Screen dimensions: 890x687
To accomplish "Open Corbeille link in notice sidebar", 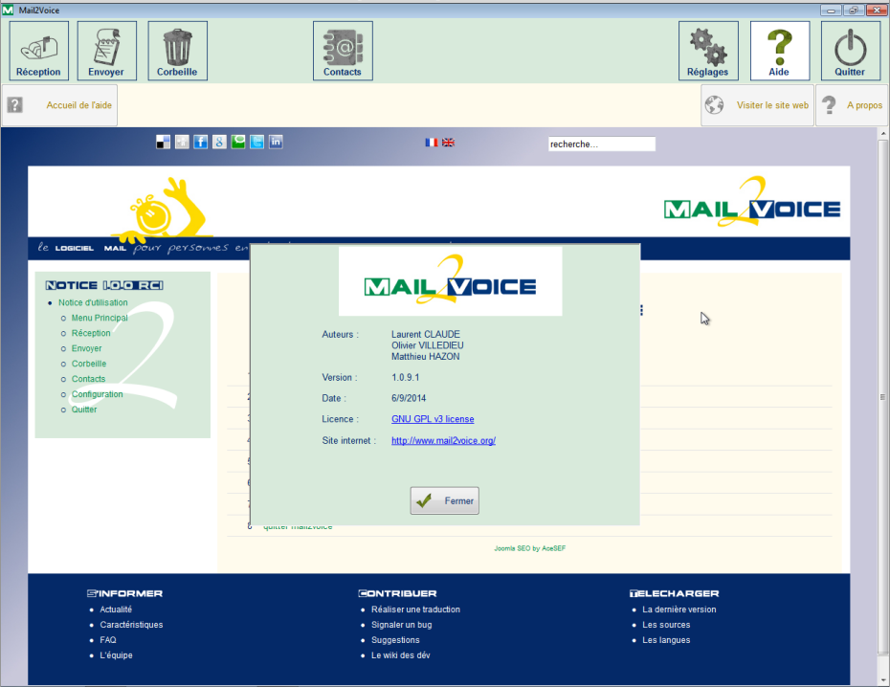I will click(x=89, y=364).
